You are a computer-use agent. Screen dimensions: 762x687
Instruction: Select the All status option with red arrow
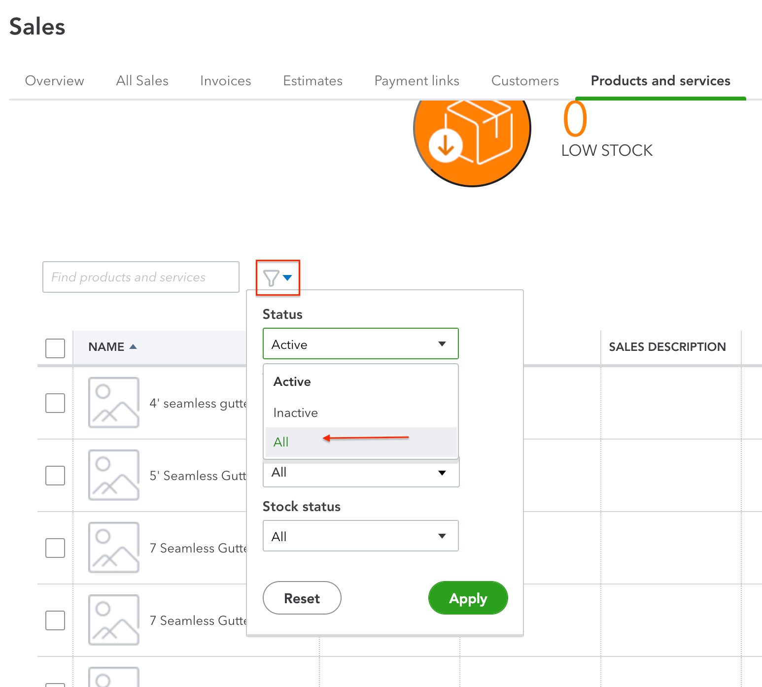click(x=281, y=442)
